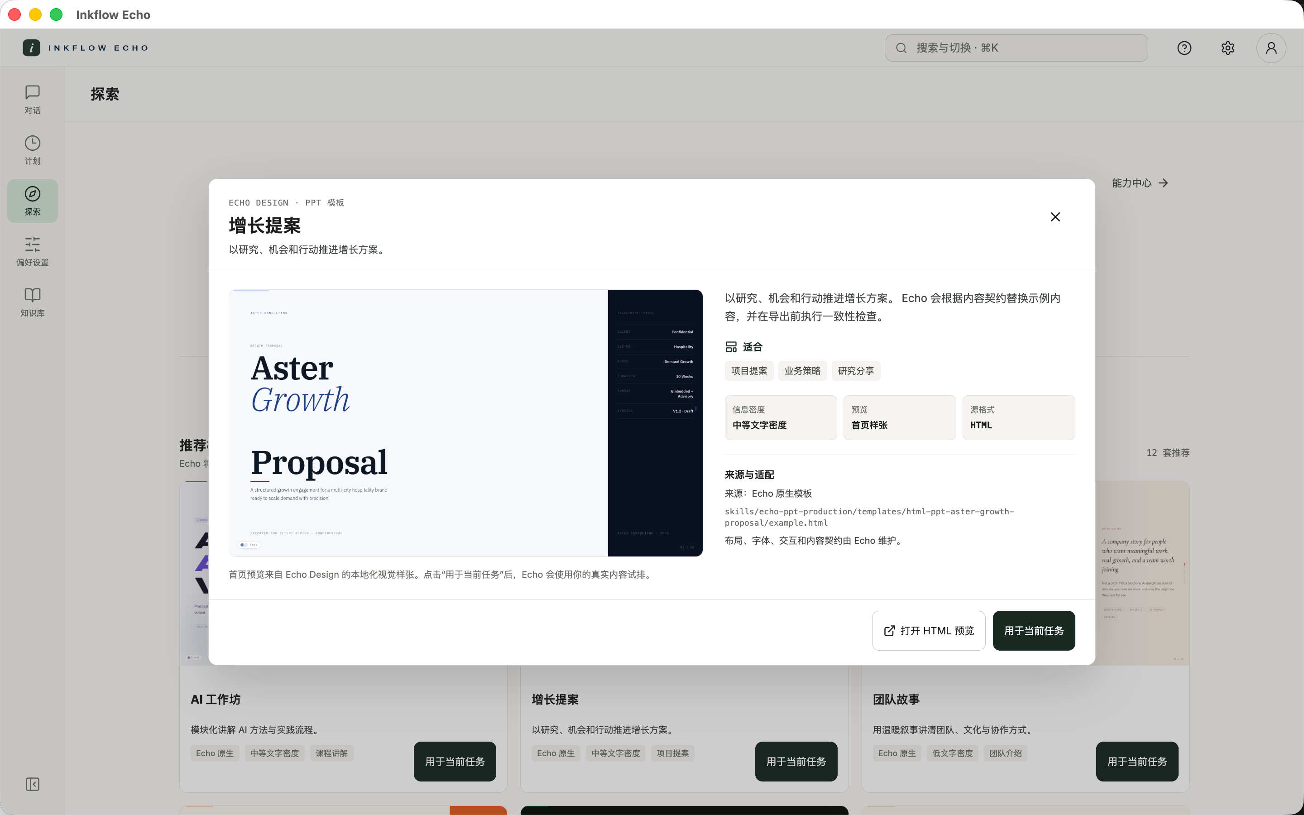The width and height of the screenshot is (1304, 815).
Task: Open the 对话 chat sidebar icon
Action: pos(32,100)
